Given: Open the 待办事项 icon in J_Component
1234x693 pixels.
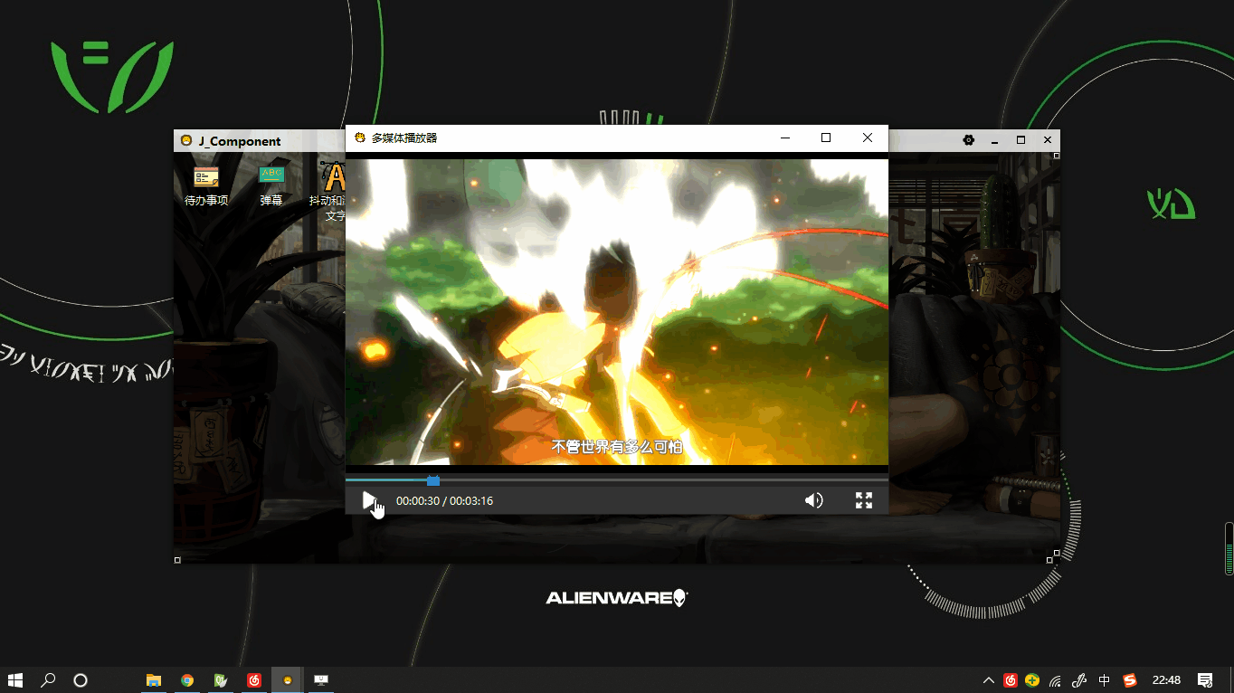Looking at the screenshot, I should pos(206,187).
